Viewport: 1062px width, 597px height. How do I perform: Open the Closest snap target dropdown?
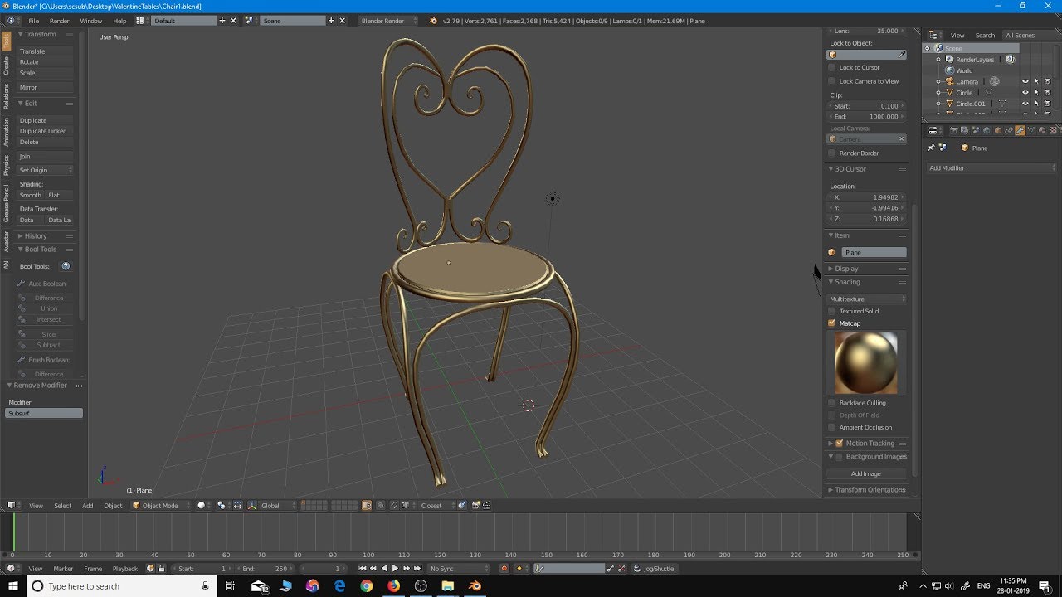[x=437, y=506]
